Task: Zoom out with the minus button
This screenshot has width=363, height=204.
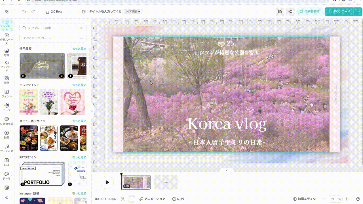Action: (x=323, y=199)
